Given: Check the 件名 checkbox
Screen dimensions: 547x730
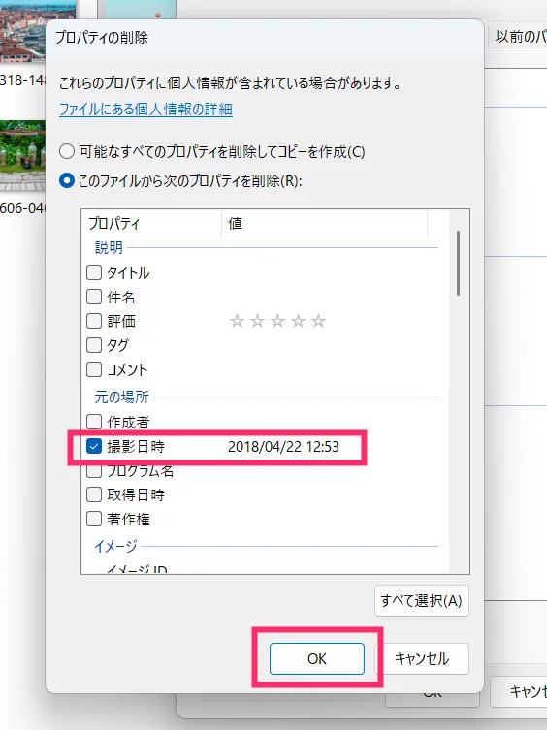Looking at the screenshot, I should coord(94,297).
